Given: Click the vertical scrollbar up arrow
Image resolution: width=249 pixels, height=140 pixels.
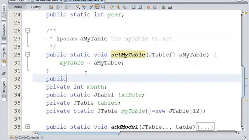Looking at the screenshot, I should click(x=242, y=12).
